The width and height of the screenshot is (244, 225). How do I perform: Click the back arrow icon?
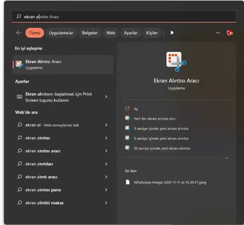click(19, 33)
